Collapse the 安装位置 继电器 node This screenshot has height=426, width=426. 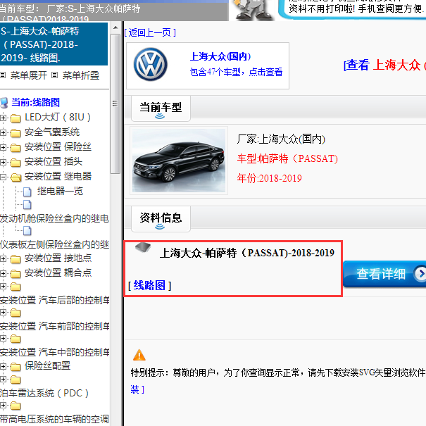(x=3, y=177)
